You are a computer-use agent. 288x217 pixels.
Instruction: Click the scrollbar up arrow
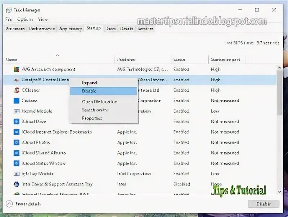click(279, 68)
